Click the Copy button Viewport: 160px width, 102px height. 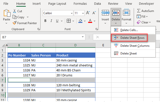click(x=19, y=17)
